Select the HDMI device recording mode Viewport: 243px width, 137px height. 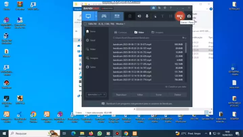(x=117, y=16)
